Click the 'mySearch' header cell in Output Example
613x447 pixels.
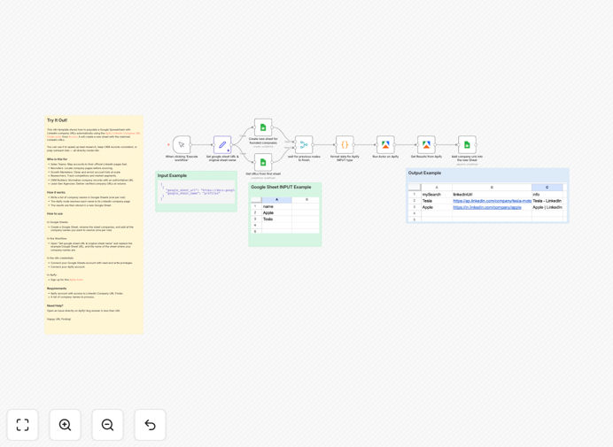tap(437, 194)
